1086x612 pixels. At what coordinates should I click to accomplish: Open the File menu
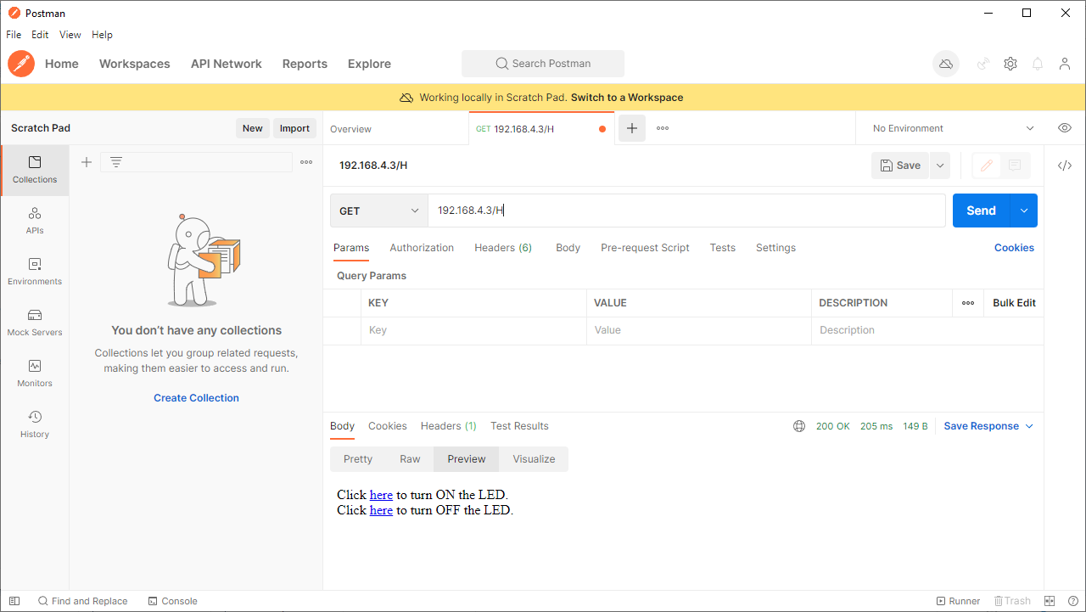pyautogui.click(x=14, y=35)
